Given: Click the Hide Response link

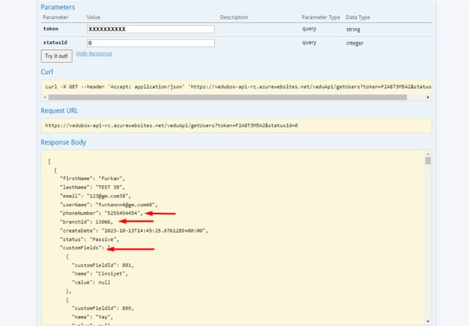Looking at the screenshot, I should coord(94,54).
